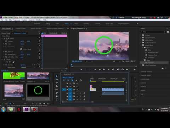Toggle Position animation stopwatch
170x128 pixels.
click(x=6, y=41)
